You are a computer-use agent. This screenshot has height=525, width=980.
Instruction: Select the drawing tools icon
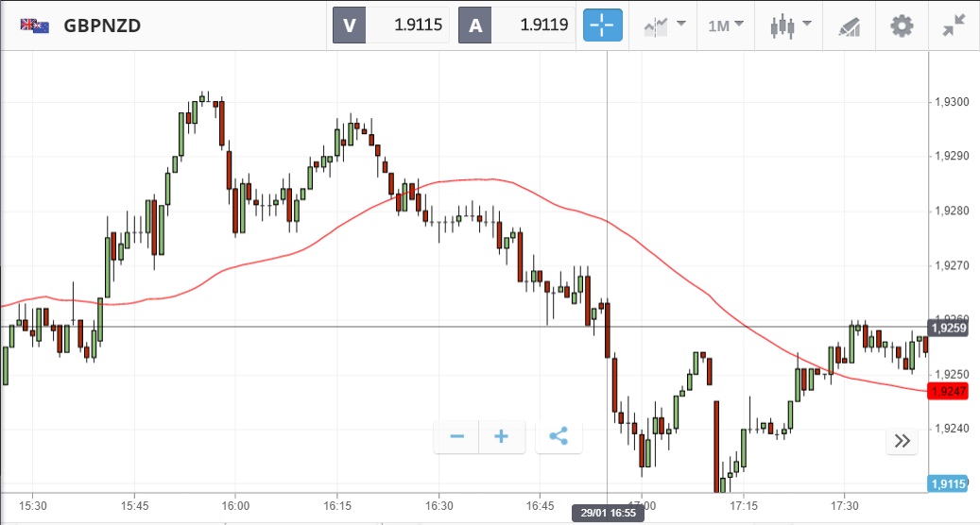[x=849, y=26]
